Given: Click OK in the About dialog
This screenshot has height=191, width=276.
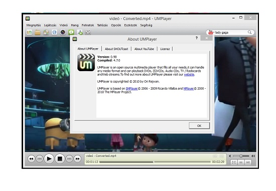Looking at the screenshot, I should [x=199, y=126].
